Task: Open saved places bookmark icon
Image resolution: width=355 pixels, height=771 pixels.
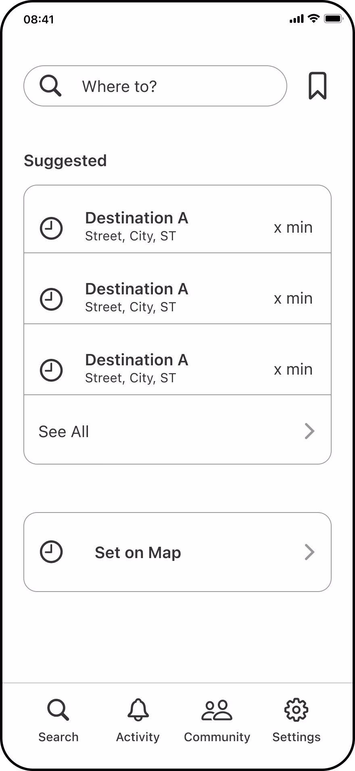Action: 317,85
